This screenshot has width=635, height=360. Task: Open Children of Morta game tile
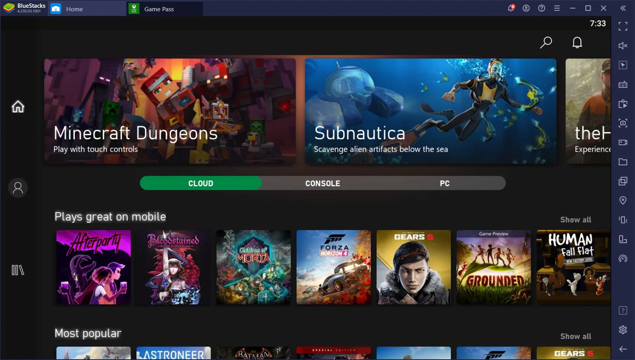(x=254, y=267)
